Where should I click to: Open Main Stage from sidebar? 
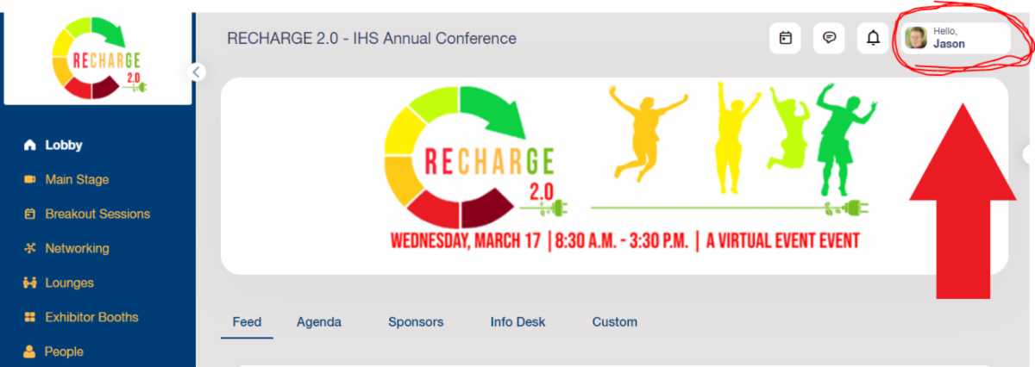click(x=77, y=179)
